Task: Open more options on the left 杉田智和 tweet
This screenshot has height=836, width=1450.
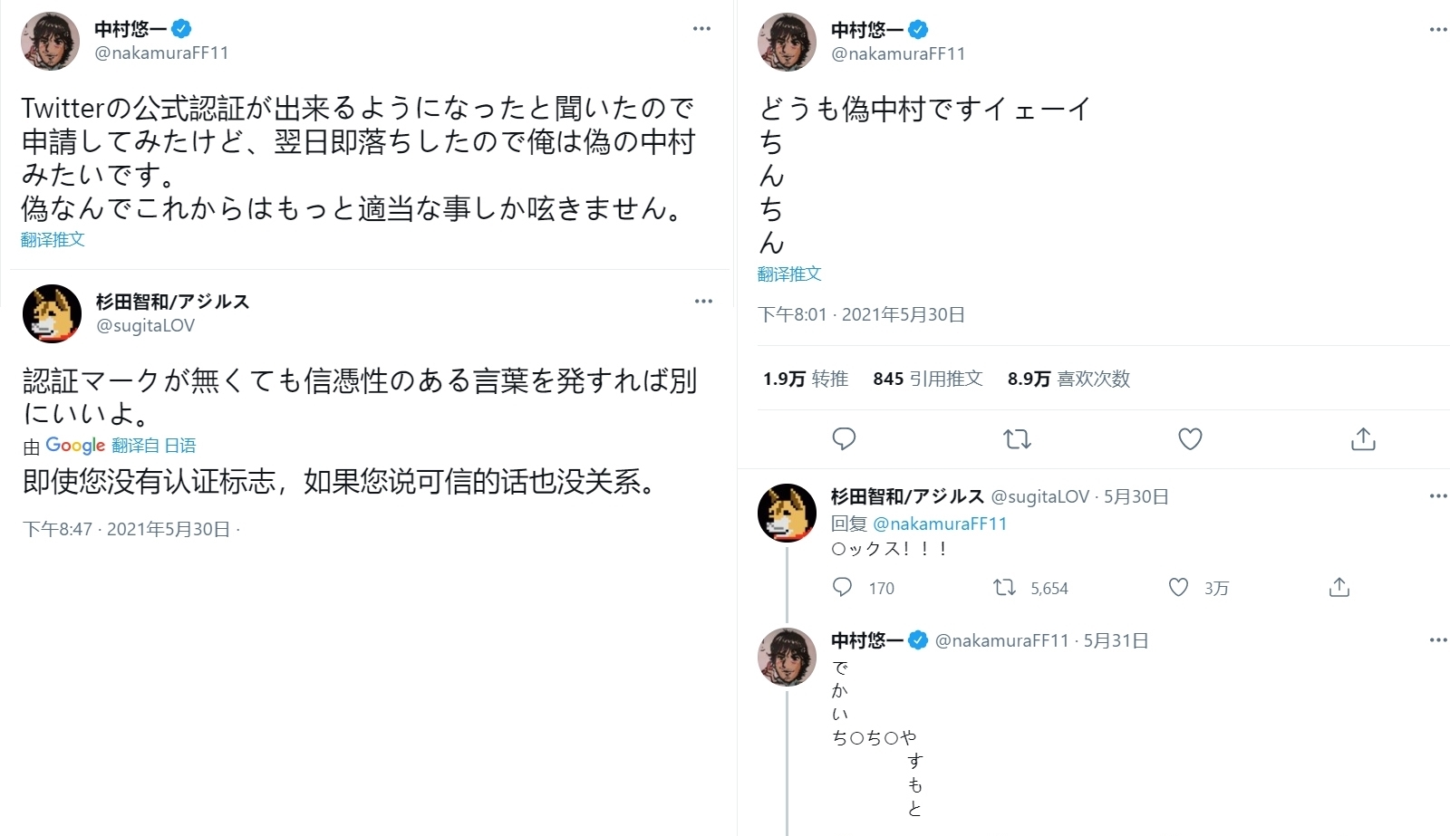Action: point(703,302)
